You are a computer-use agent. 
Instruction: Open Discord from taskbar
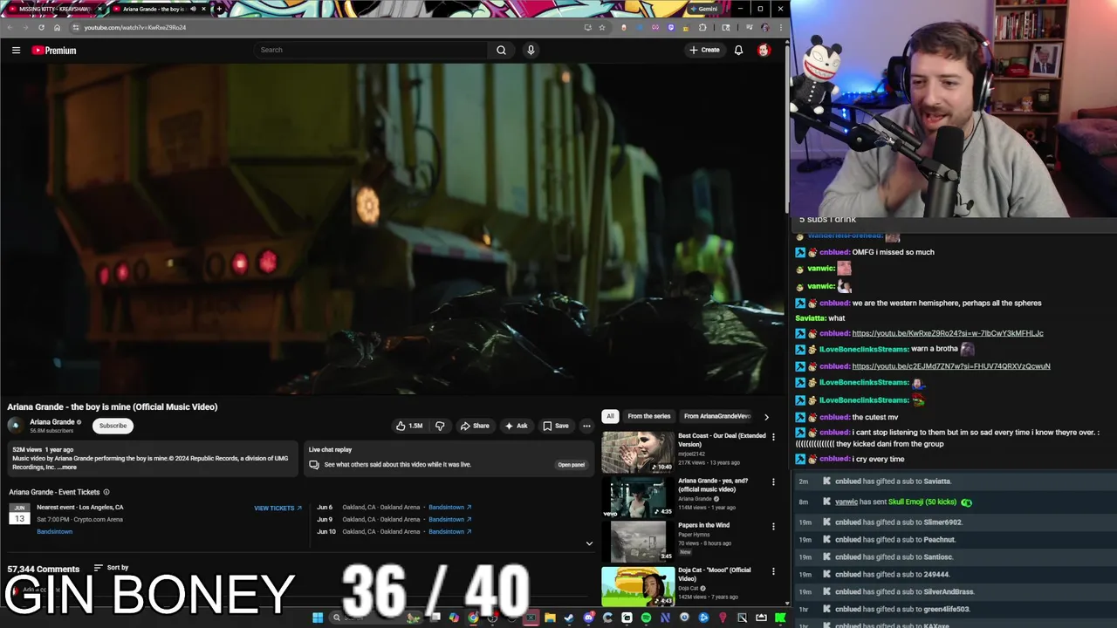coord(588,618)
